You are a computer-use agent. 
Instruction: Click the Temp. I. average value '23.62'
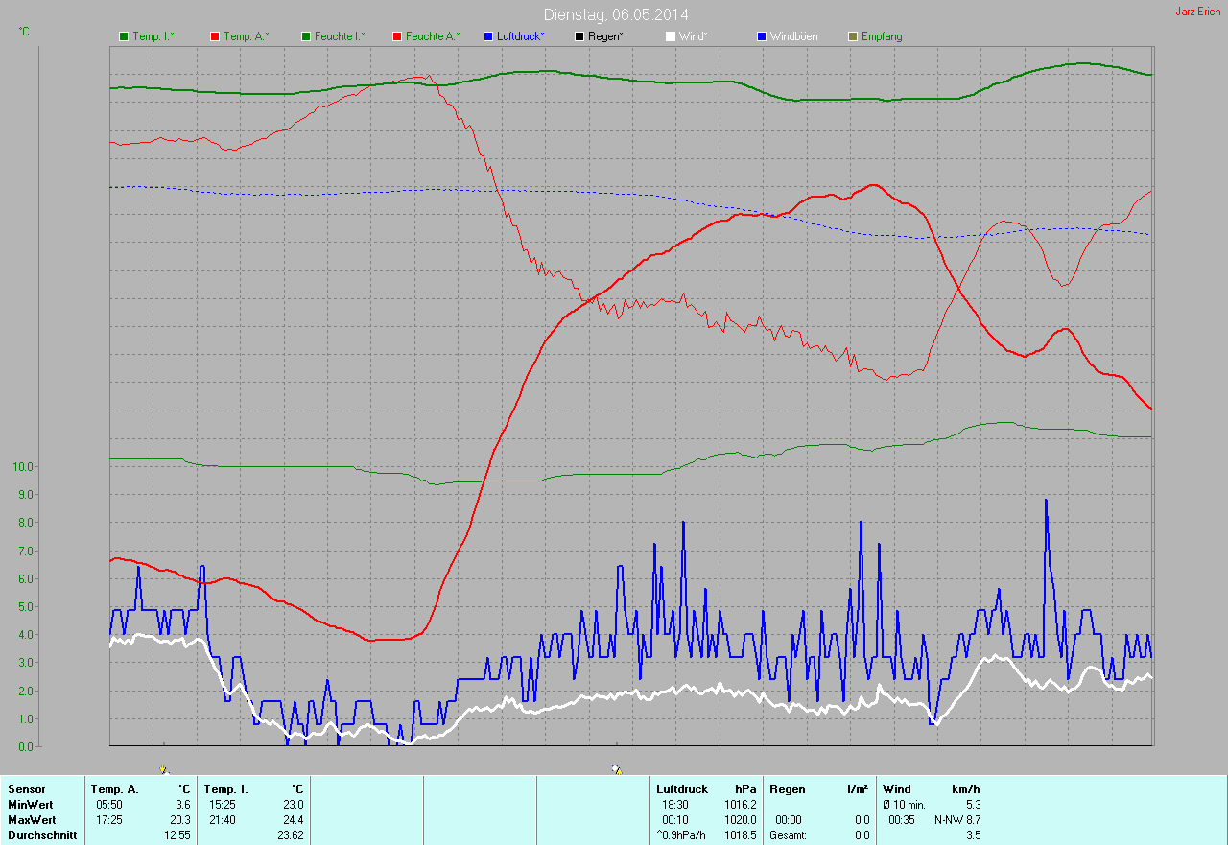(291, 835)
